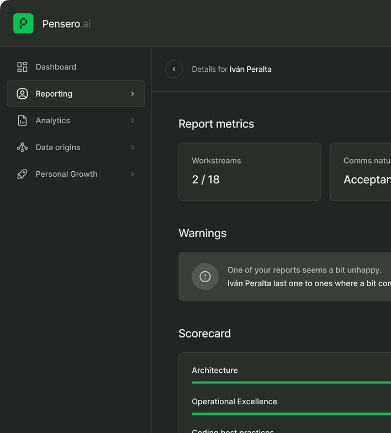
Task: Click the Pensero.ai brand name
Action: (66, 24)
